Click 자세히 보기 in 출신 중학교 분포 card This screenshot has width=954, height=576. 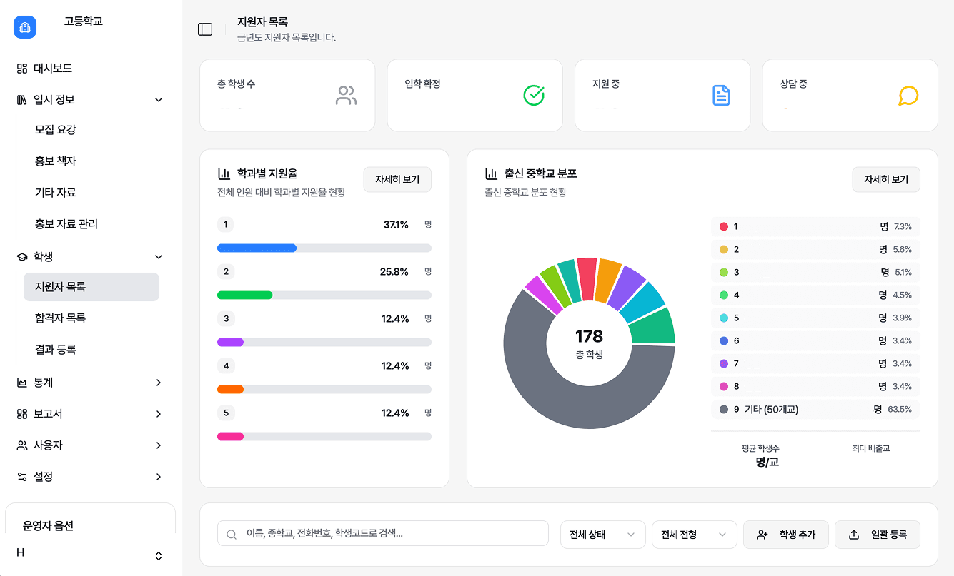[886, 180]
